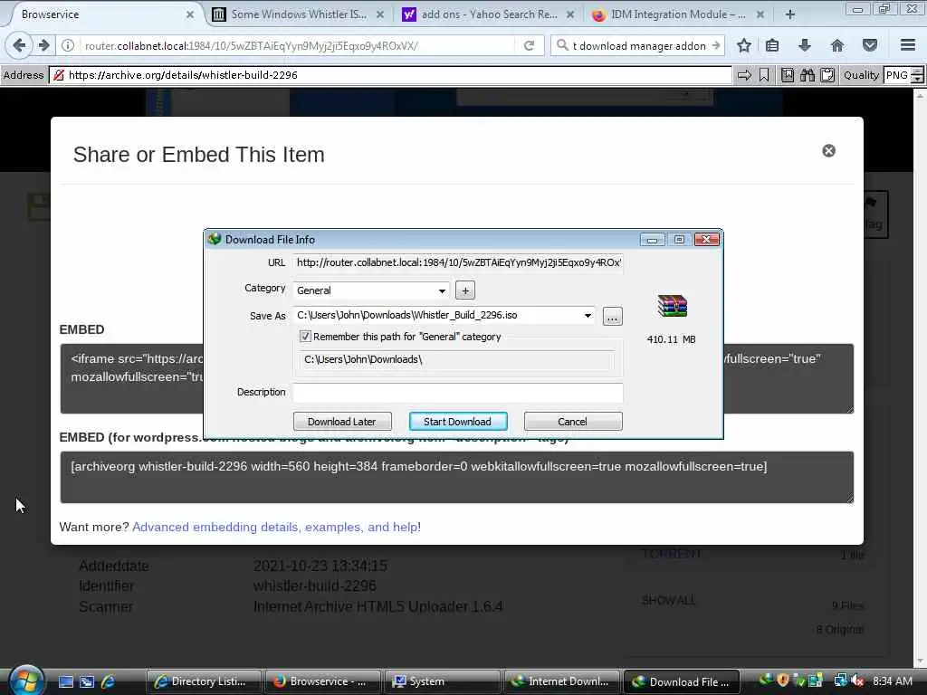Image resolution: width=927 pixels, height=695 pixels.
Task: Open Advanced embedding details, examples, and help link
Action: (x=277, y=527)
